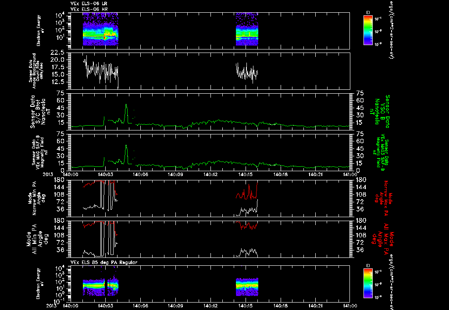Click the '140:21' label under the 85 deg PA spectrogram
The height and width of the screenshot is (310, 449).
[315, 306]
